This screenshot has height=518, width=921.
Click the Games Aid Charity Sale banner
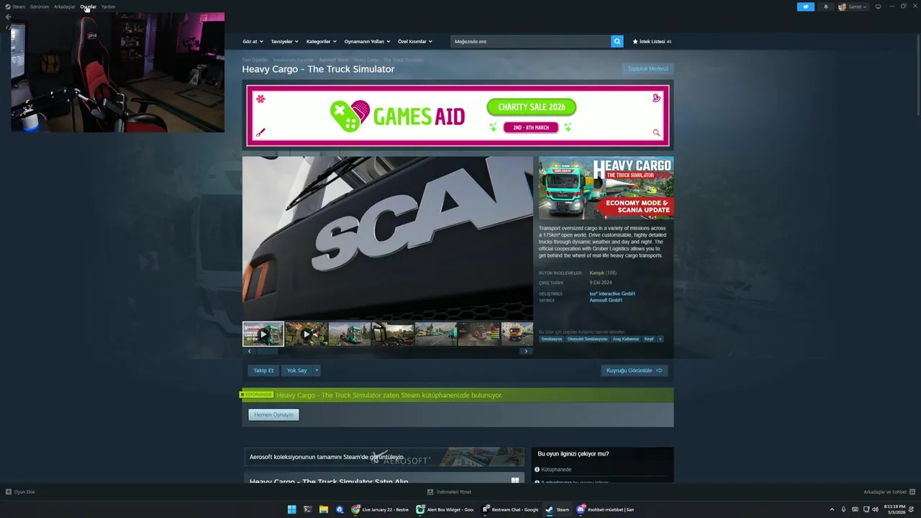click(x=458, y=116)
